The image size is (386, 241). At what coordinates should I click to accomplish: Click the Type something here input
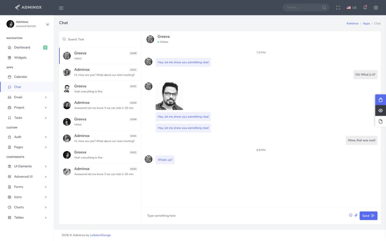[x=246, y=216]
